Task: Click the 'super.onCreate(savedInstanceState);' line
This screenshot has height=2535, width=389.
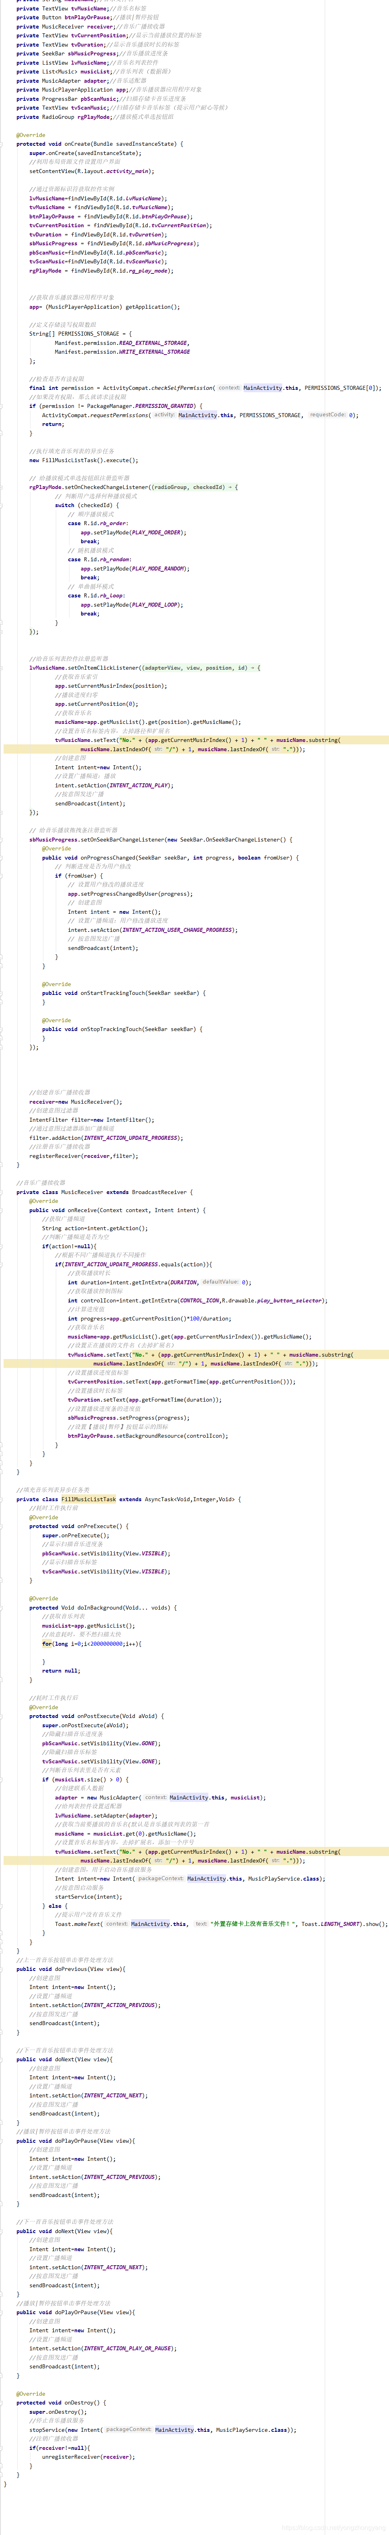Action: coord(86,153)
